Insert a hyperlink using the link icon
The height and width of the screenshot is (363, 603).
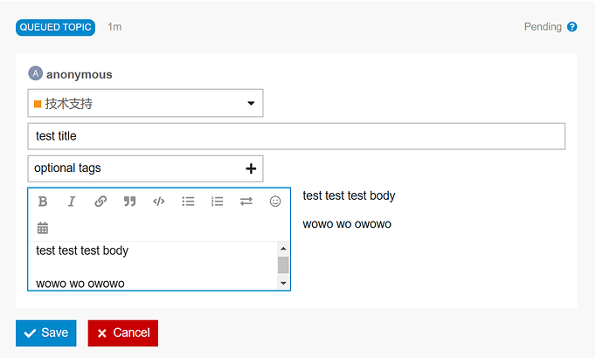100,202
